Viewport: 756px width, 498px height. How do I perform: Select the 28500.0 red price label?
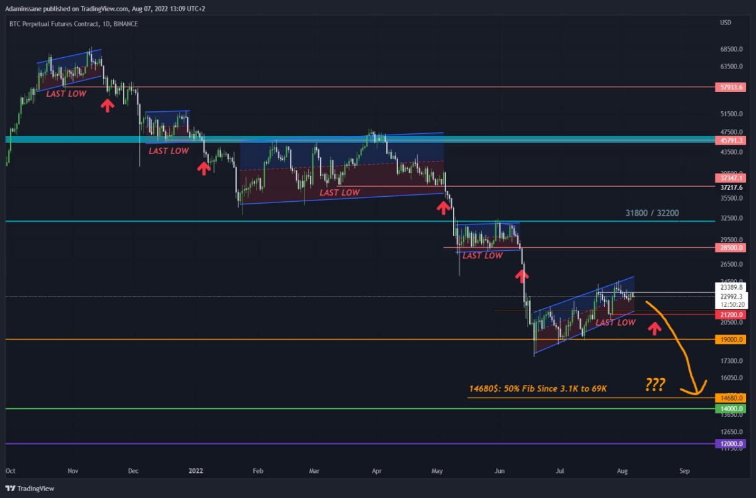[x=731, y=248]
